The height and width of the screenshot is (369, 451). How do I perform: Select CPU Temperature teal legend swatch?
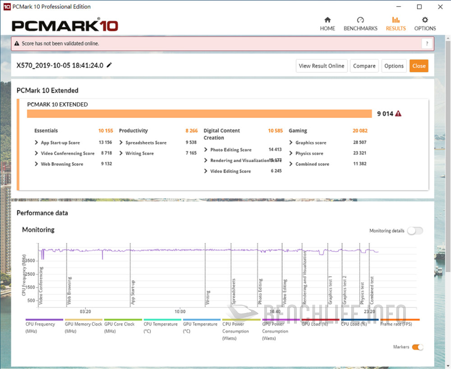tap(162, 319)
